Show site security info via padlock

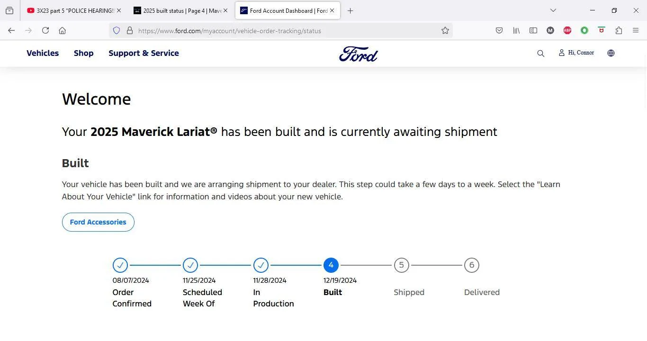pyautogui.click(x=129, y=30)
